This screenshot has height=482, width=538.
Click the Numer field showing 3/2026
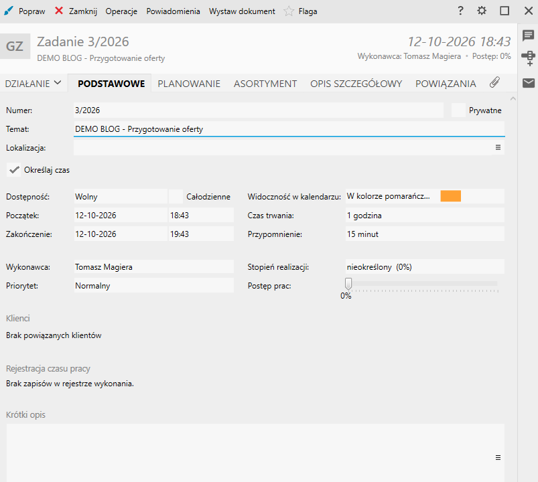(259, 110)
